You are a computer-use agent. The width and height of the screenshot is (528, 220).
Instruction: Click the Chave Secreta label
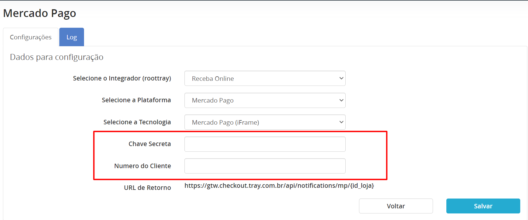pyautogui.click(x=150, y=144)
